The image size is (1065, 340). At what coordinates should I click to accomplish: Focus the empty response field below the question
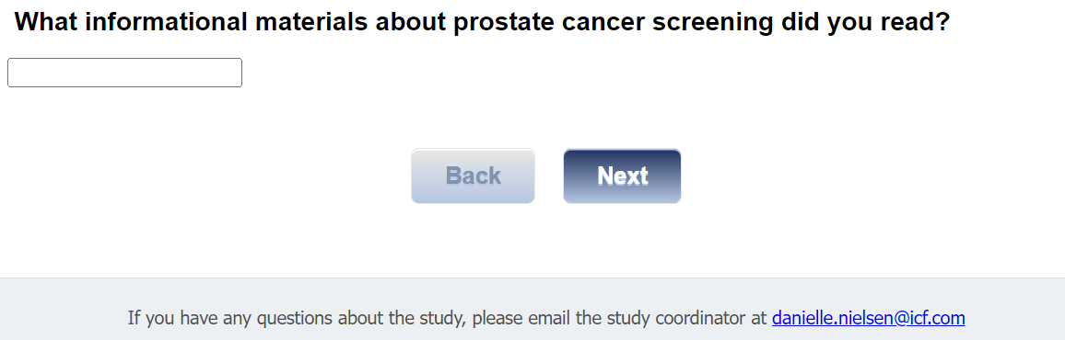pos(124,73)
